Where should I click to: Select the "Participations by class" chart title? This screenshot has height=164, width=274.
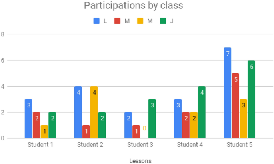tap(133, 6)
